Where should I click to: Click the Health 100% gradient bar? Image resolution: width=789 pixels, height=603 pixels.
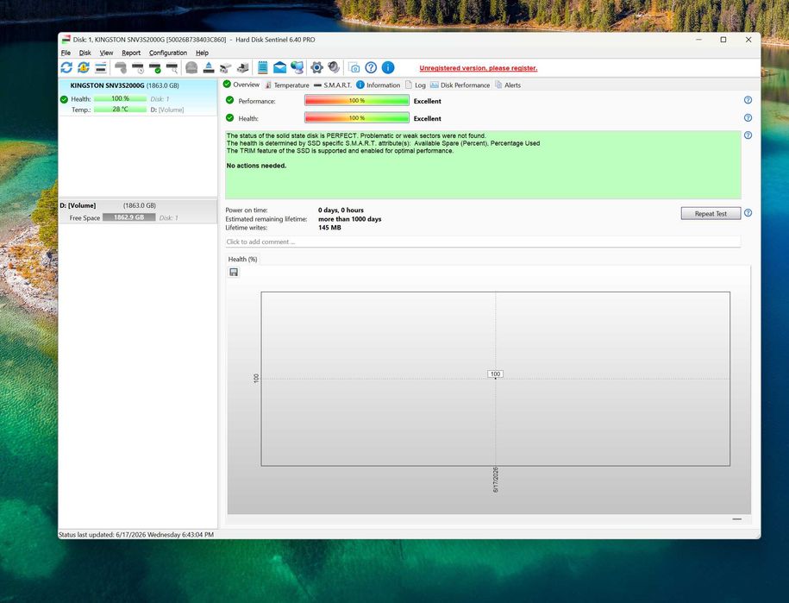pos(357,118)
